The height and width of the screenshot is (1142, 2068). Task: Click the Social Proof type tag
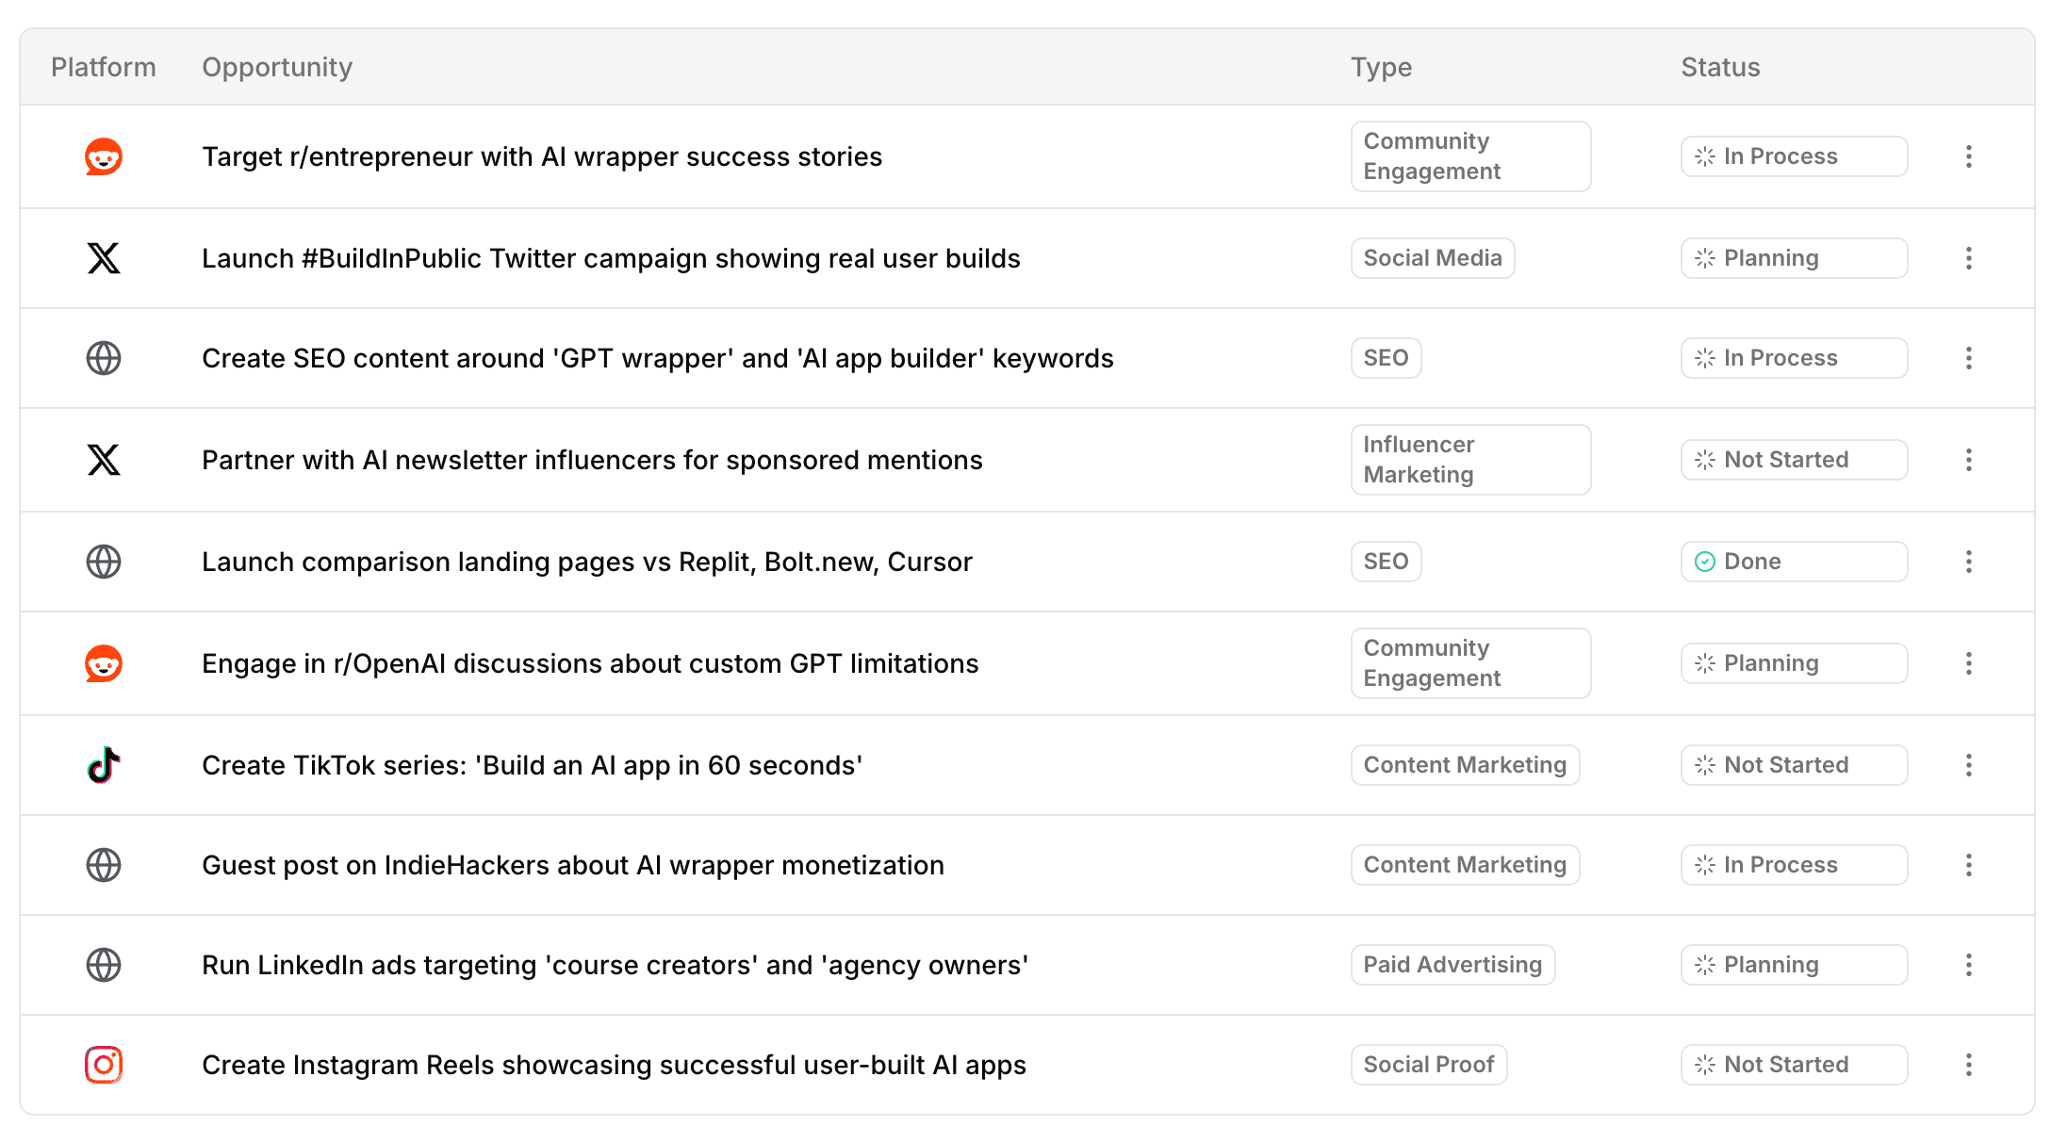(1429, 1065)
